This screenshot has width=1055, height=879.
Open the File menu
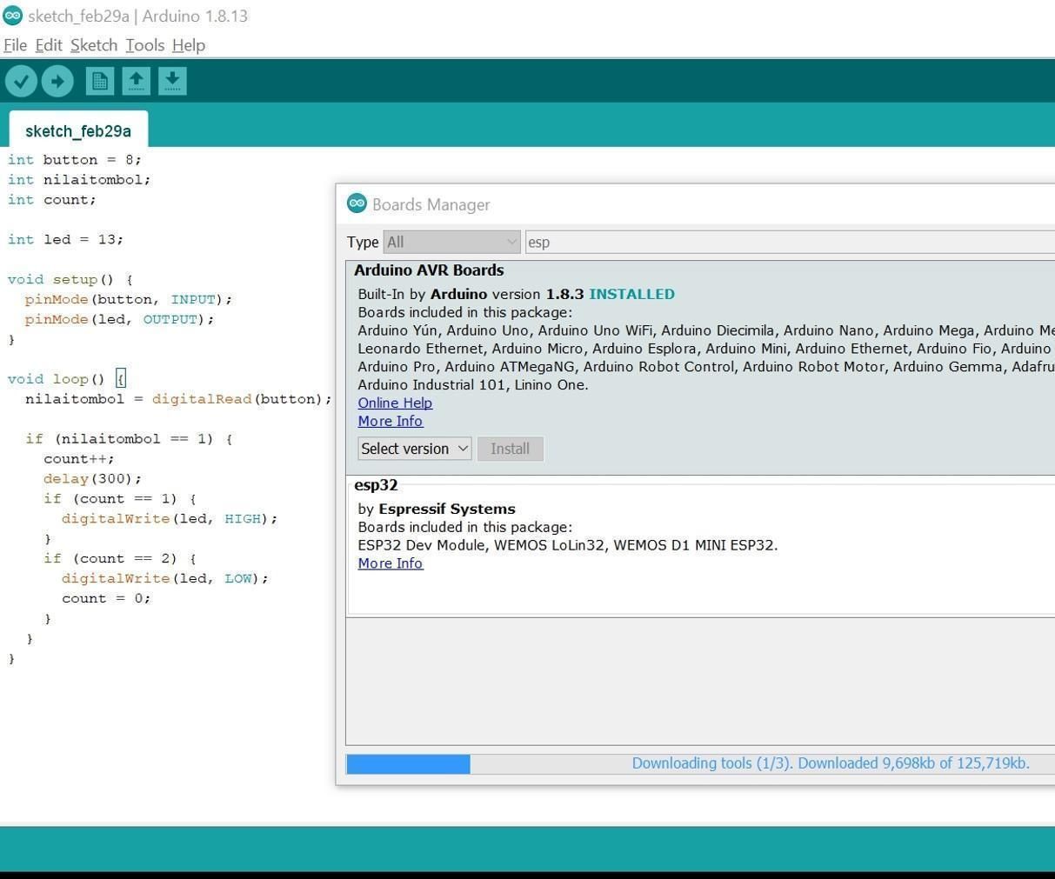(16, 45)
